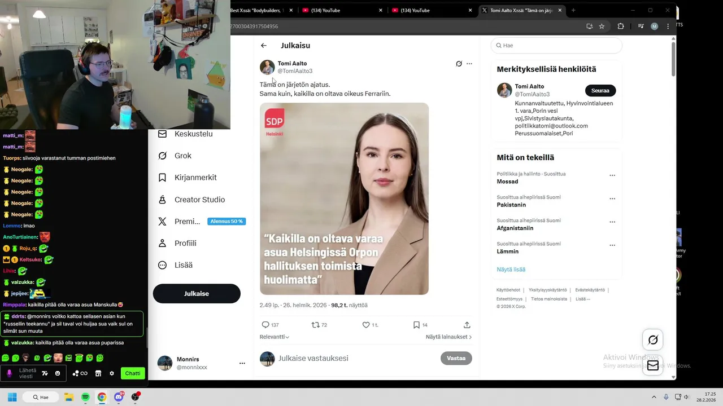The width and height of the screenshot is (723, 406).
Task: Click the reply icon with 137 replies
Action: (x=265, y=325)
